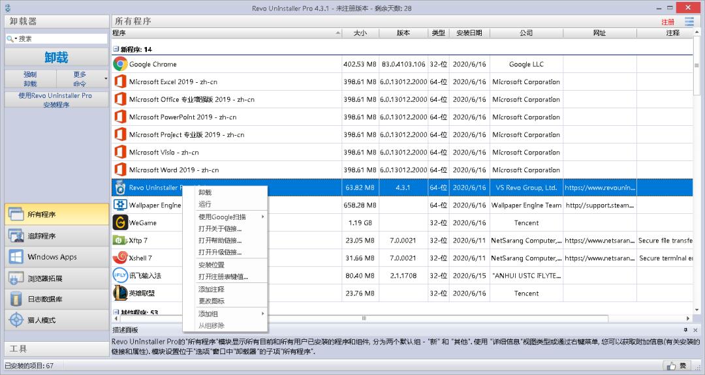Open the Windows Apps module
Viewport: 705px width, 375px height.
(57, 257)
